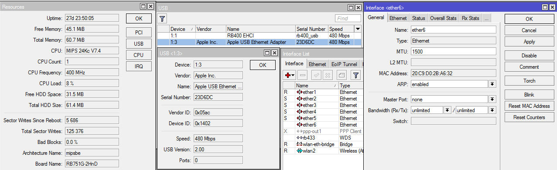Screen dimensions: 557x170
Task: Open the EoIP Tunnel tab in Interface List
Action: pyautogui.click(x=344, y=64)
